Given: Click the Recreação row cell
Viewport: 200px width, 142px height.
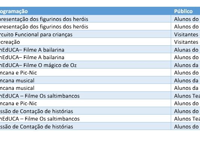Looking at the screenshot, I should point(85,42).
